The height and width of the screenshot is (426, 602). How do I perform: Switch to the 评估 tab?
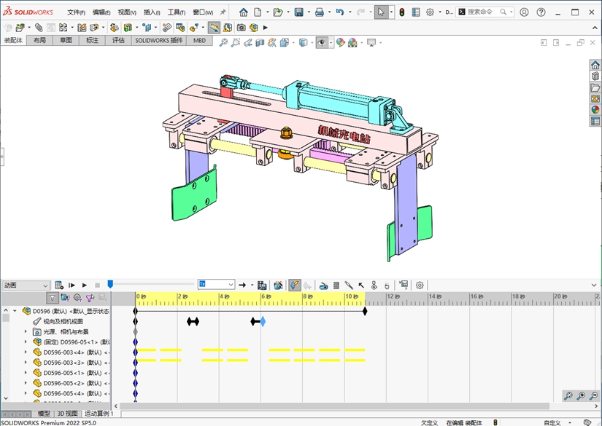pyautogui.click(x=118, y=41)
